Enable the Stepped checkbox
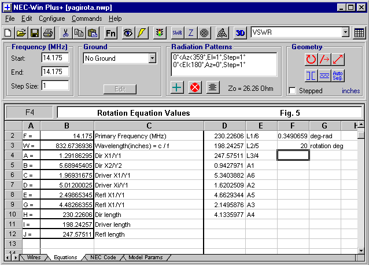 pos(293,91)
